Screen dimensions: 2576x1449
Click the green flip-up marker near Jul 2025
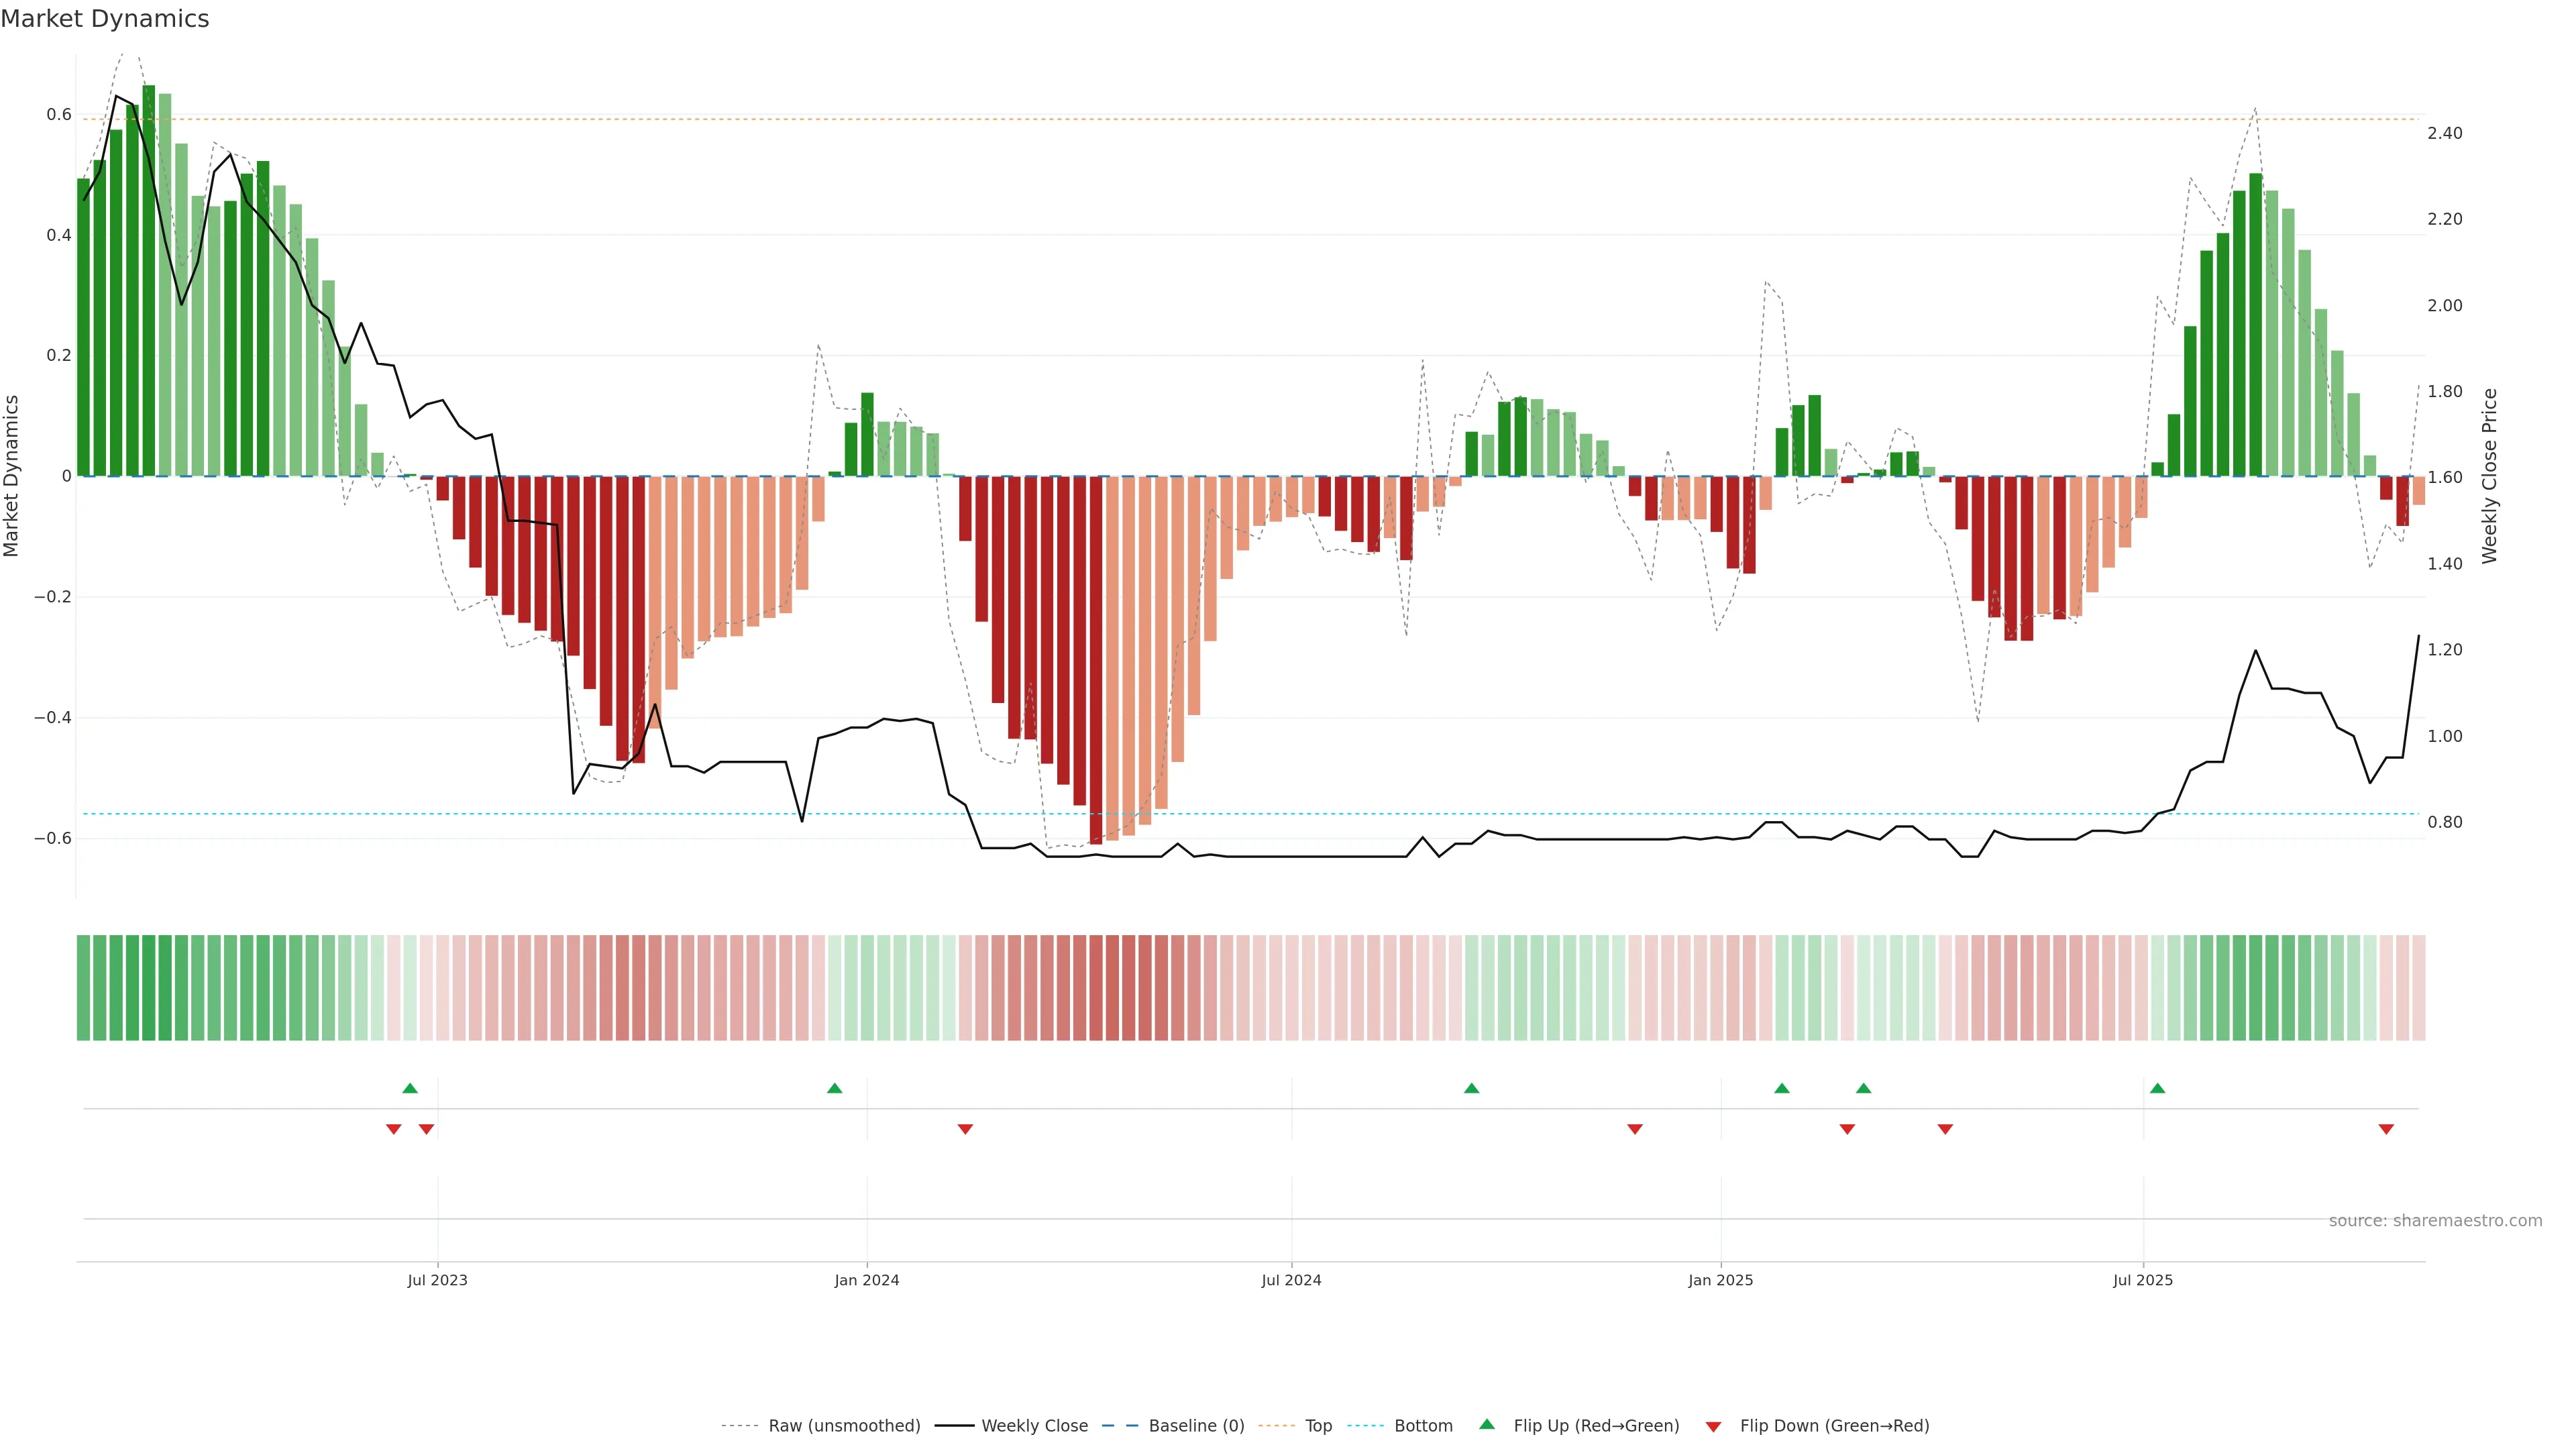(2157, 1088)
